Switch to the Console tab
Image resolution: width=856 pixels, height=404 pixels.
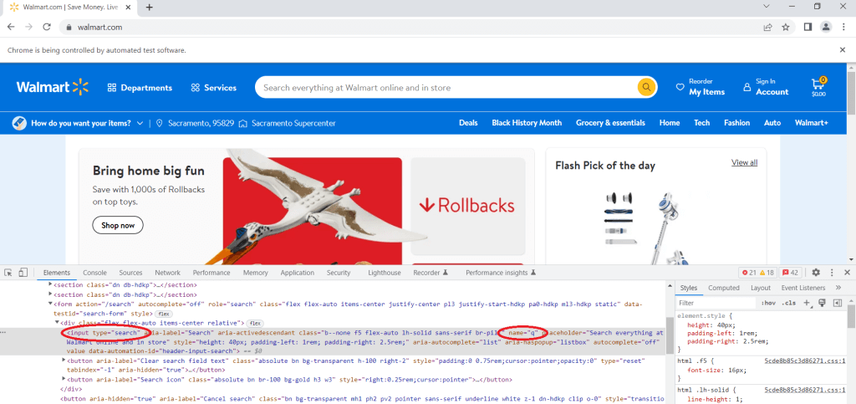tap(94, 273)
